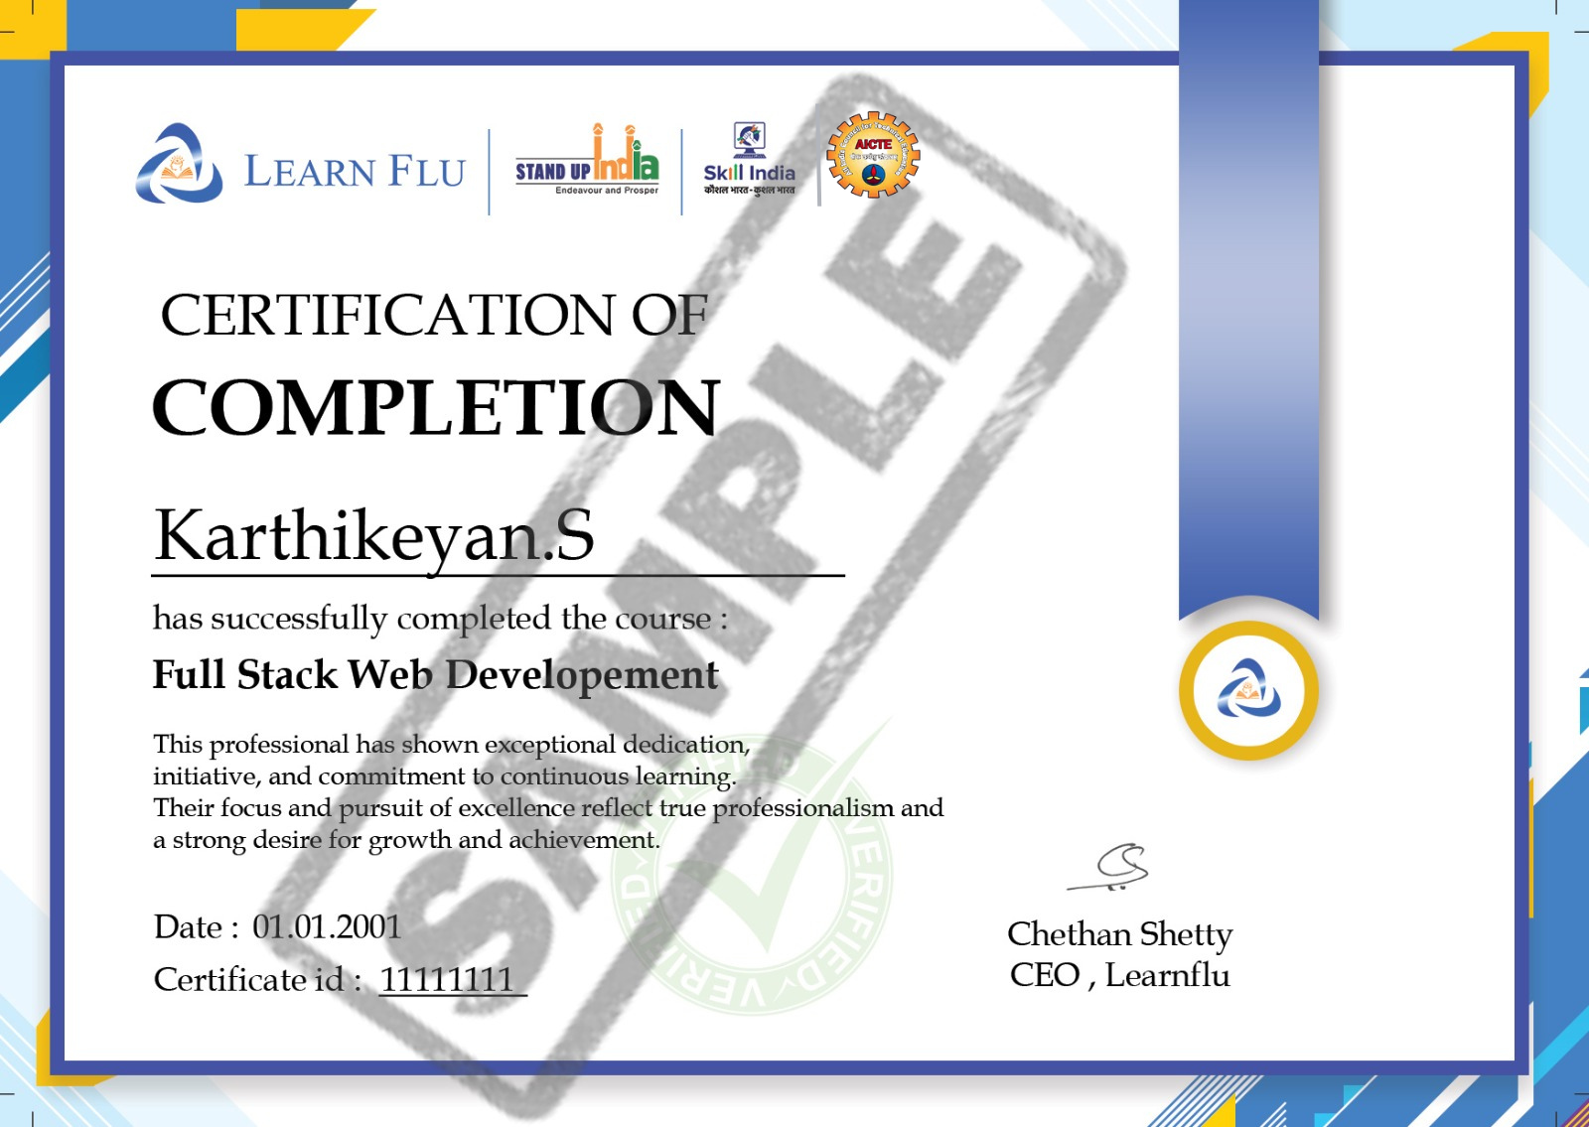Click the Chethan Shetty signer name
This screenshot has width=1589, height=1127.
(1119, 934)
